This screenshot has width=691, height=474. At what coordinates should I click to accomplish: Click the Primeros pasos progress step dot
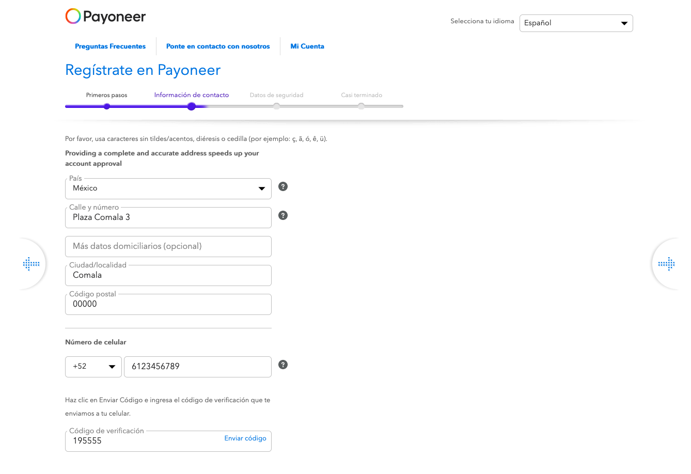coord(107,106)
